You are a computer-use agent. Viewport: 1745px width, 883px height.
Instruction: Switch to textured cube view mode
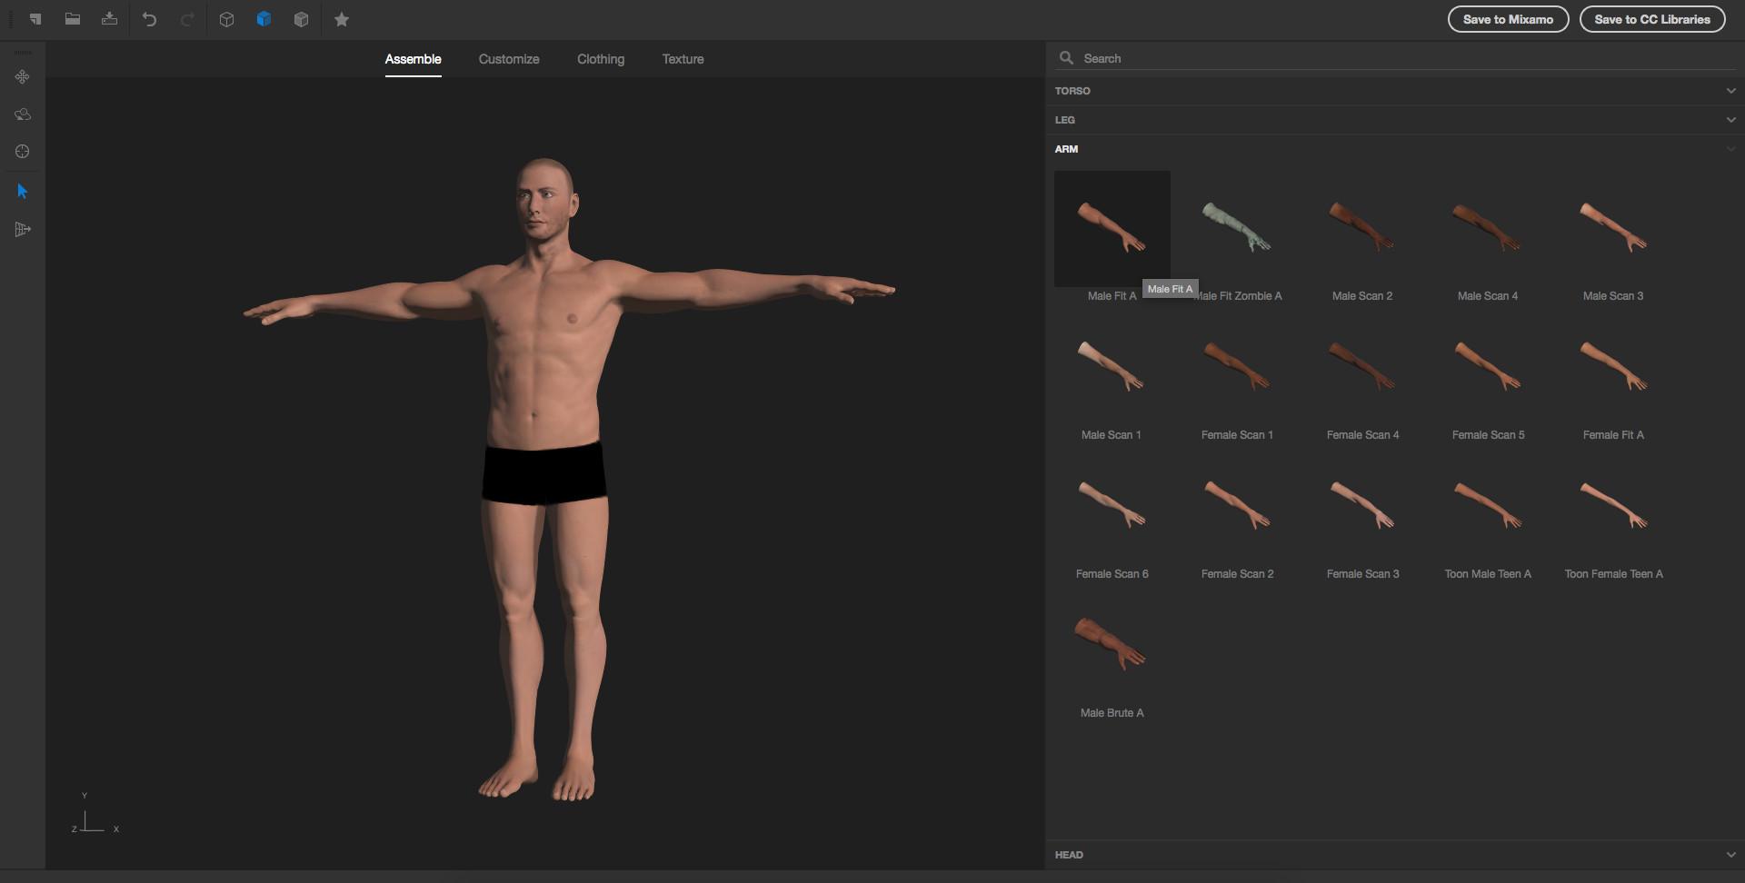click(301, 19)
